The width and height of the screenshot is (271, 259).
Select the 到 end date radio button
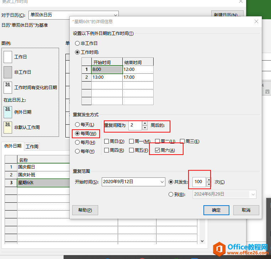pos(171,194)
